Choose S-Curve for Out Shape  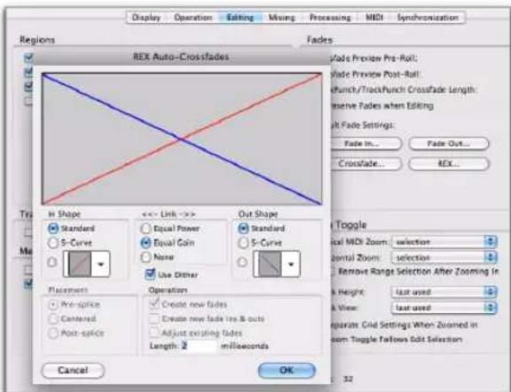coord(243,243)
